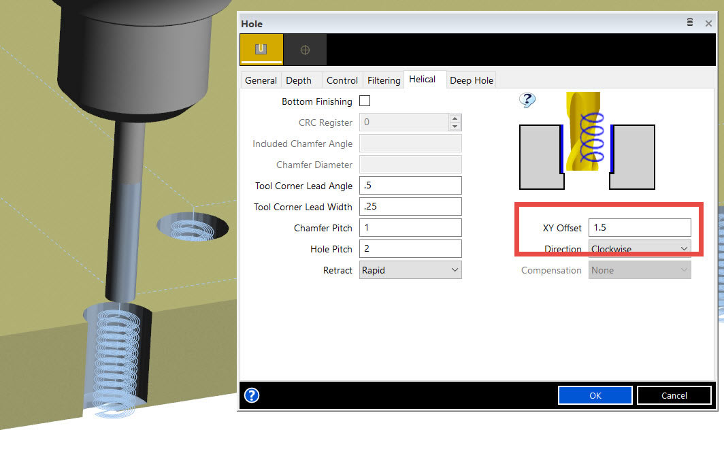Image resolution: width=724 pixels, height=464 pixels.
Task: Open the Compensation dropdown
Action: coord(639,270)
